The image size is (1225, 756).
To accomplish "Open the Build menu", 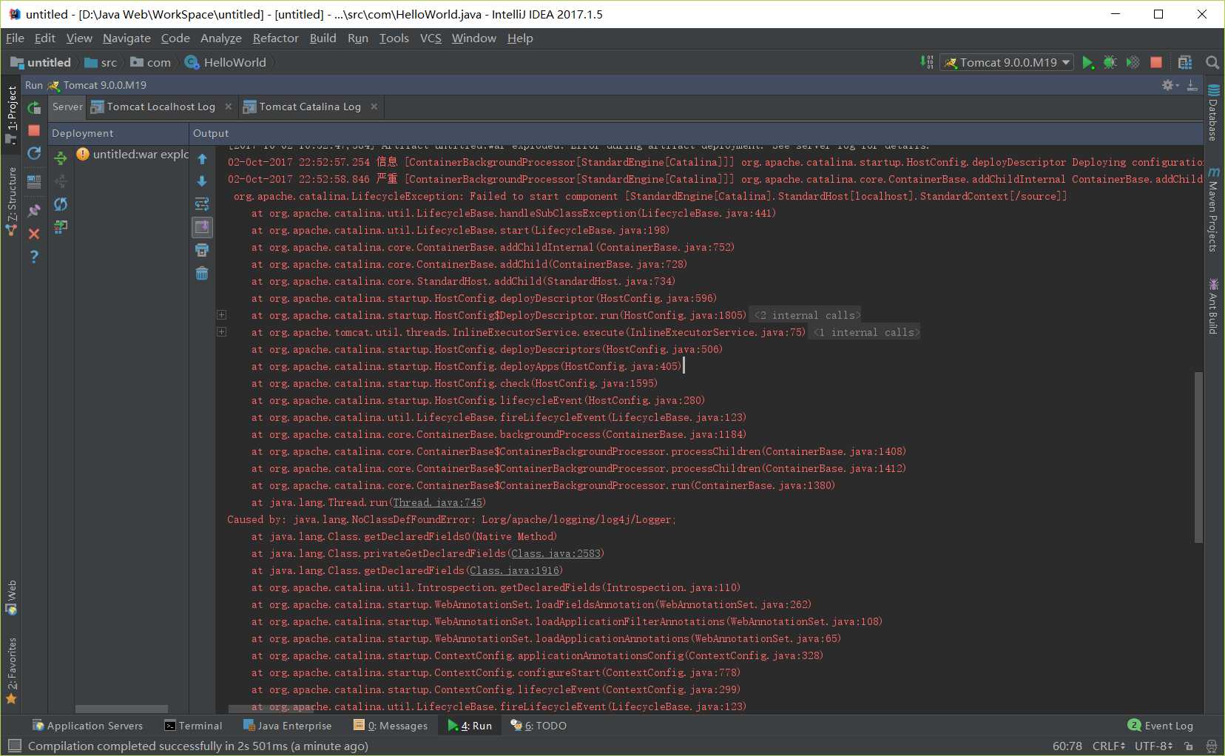I will pos(323,38).
